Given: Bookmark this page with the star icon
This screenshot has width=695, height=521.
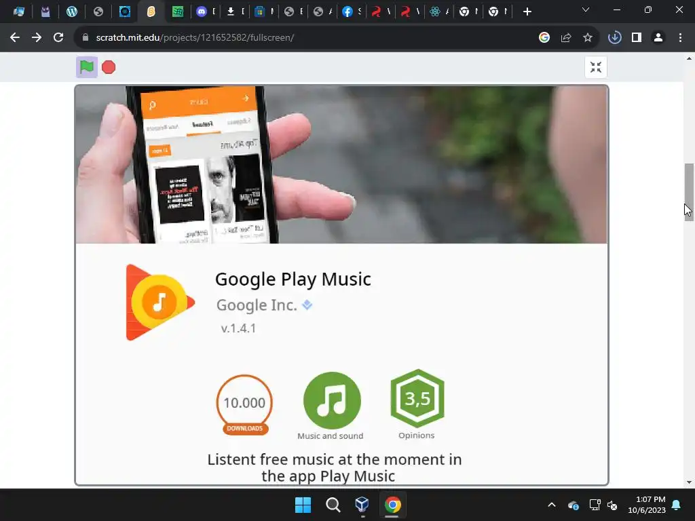Looking at the screenshot, I should pyautogui.click(x=588, y=38).
